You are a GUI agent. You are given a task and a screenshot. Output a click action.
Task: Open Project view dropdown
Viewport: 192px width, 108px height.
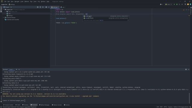pyautogui.click(x=11, y=7)
